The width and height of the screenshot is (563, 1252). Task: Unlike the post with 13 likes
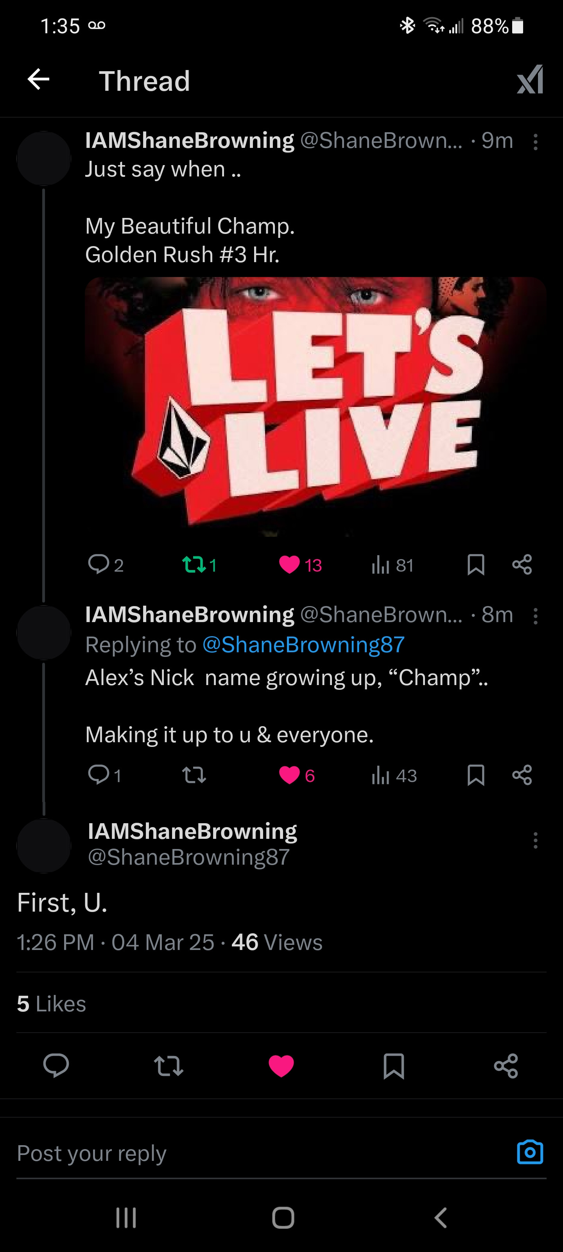click(x=290, y=564)
